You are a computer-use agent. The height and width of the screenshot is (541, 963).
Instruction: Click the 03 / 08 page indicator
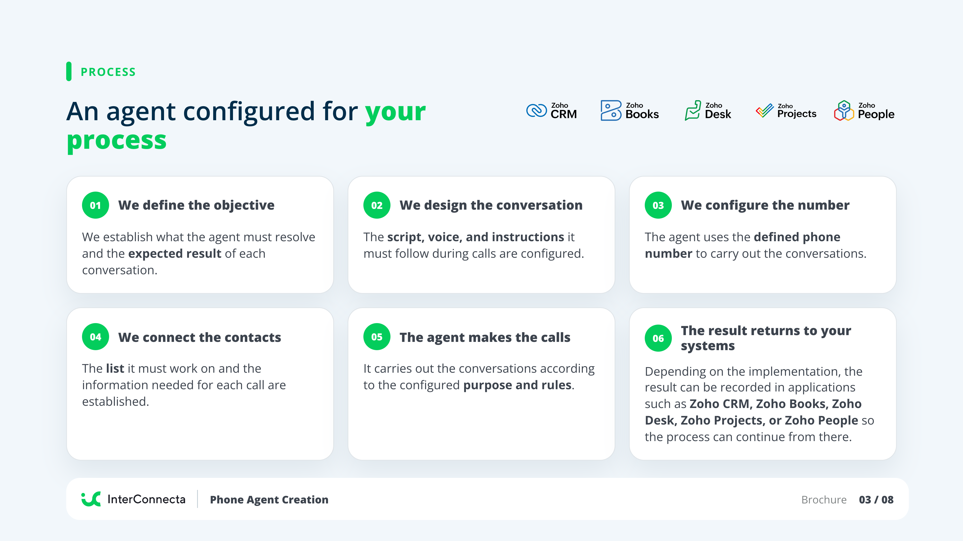click(876, 500)
